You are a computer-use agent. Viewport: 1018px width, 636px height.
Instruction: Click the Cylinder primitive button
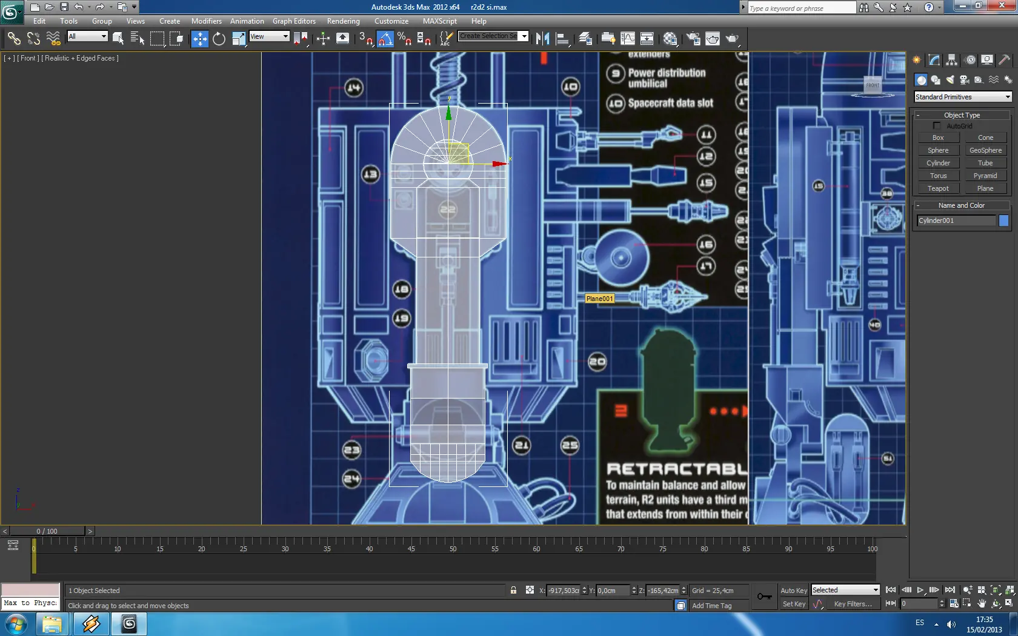(x=938, y=163)
